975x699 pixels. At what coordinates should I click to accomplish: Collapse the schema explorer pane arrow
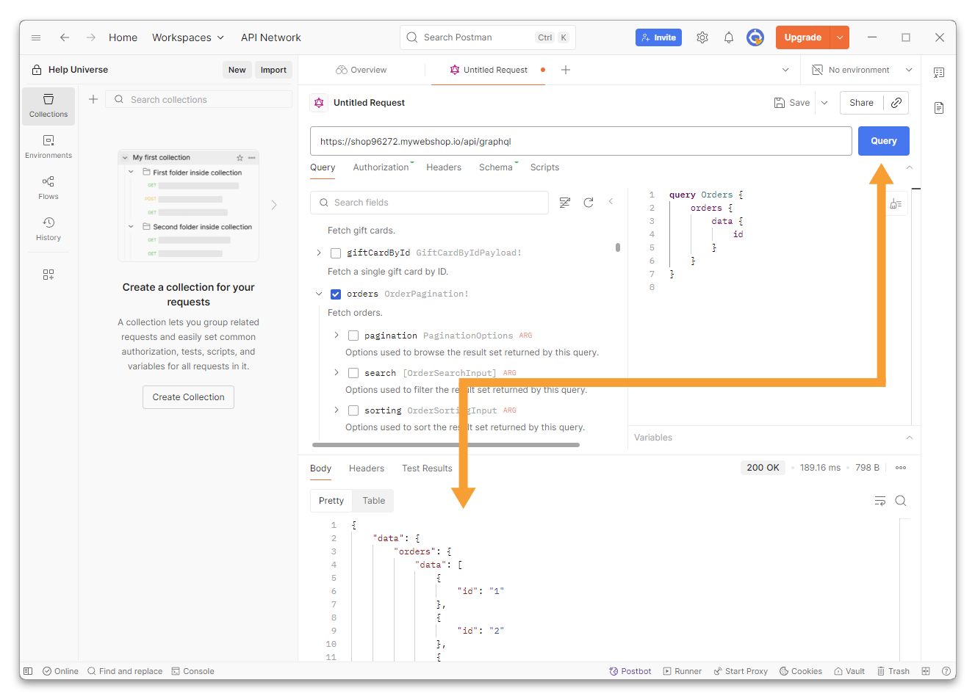(x=611, y=201)
